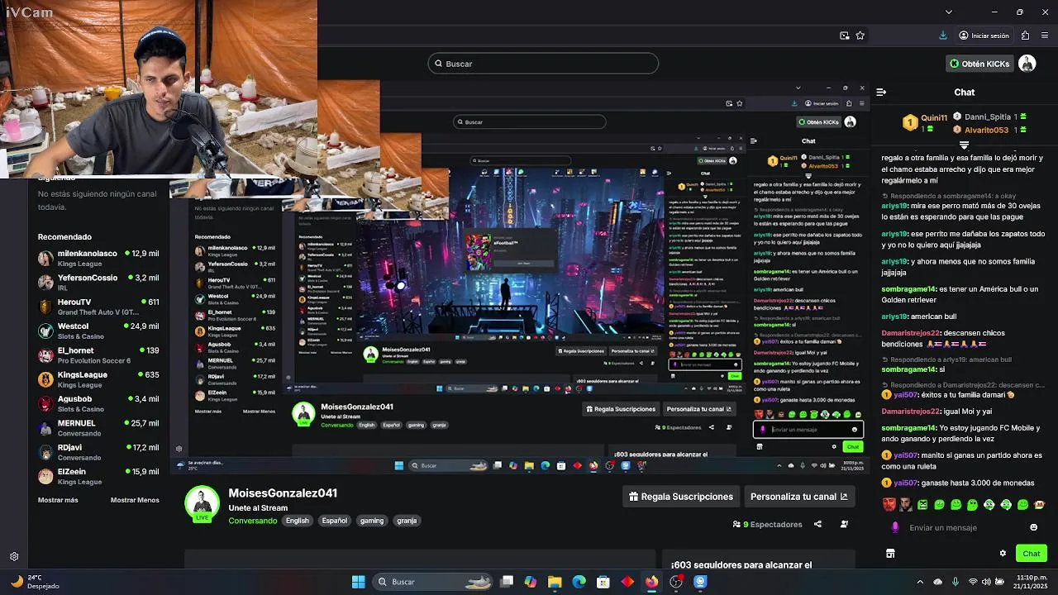Click the share icon beside Espectadores
1058x595 pixels.
(817, 524)
